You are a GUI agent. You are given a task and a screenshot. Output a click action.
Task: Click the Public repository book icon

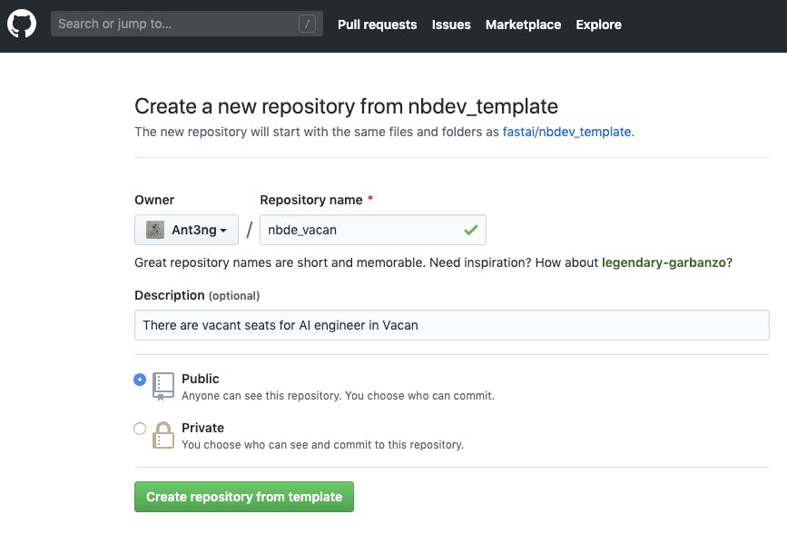pyautogui.click(x=163, y=386)
